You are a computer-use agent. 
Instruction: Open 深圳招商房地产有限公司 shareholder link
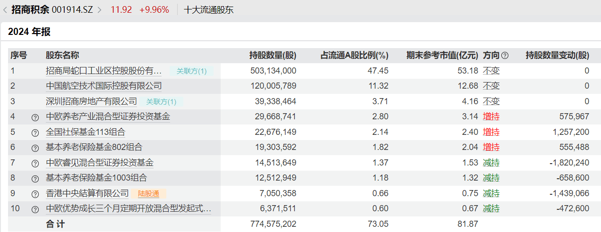(91, 101)
